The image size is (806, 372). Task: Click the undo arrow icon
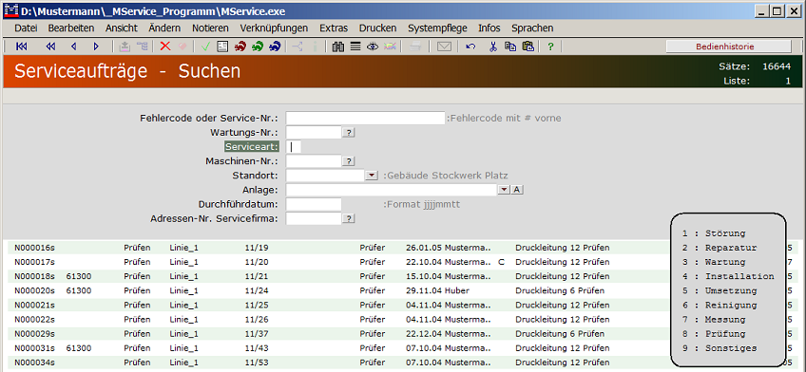470,46
